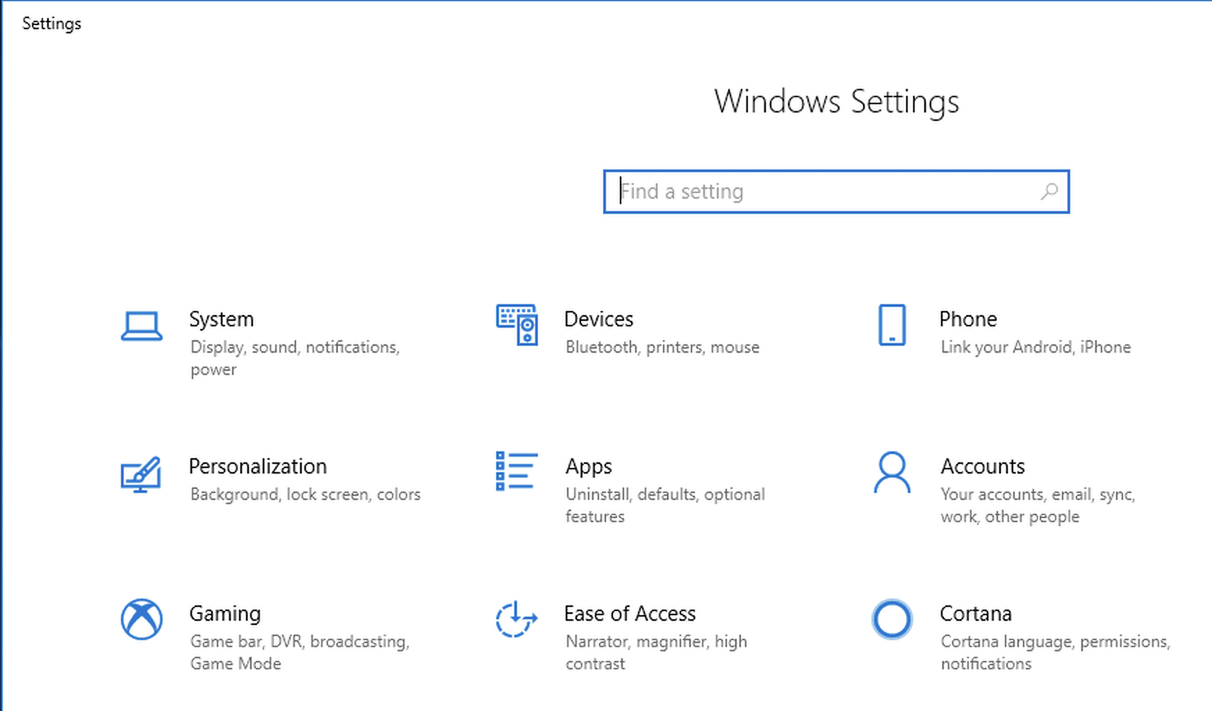Click the 'Windows Settings' heading
Screen dimensions: 1212x711
837,102
